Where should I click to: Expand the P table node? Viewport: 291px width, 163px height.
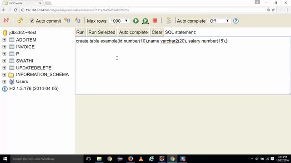click(4, 54)
